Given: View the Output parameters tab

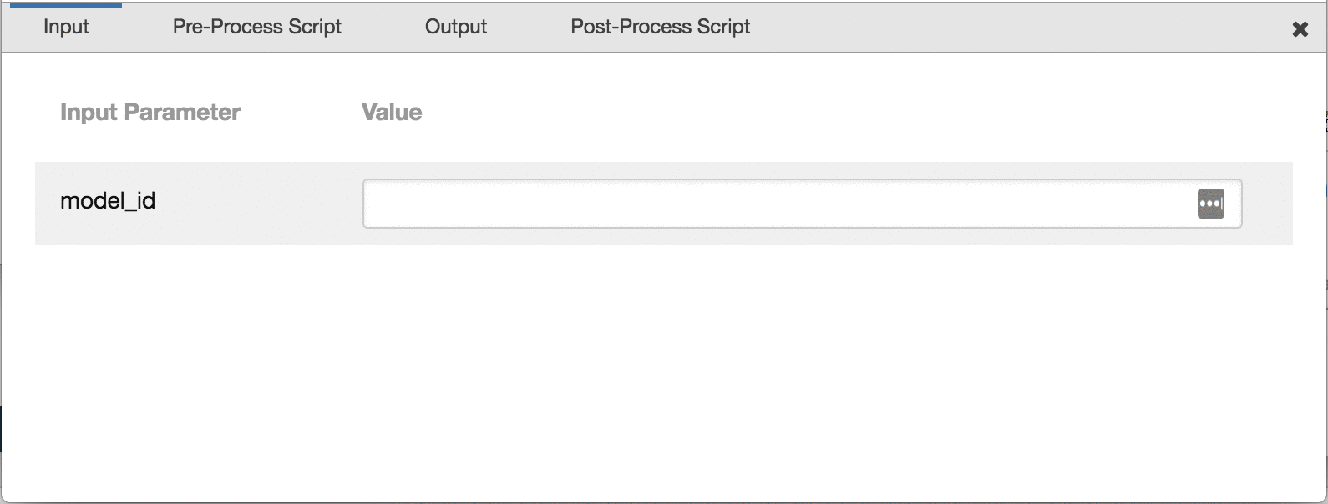Looking at the screenshot, I should tap(455, 27).
